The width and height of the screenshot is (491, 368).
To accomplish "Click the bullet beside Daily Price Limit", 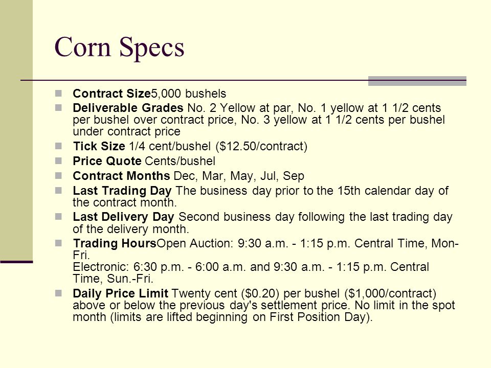I will (58, 293).
